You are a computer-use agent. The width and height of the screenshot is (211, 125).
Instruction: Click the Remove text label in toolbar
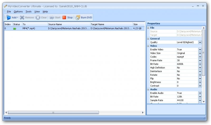(30, 17)
